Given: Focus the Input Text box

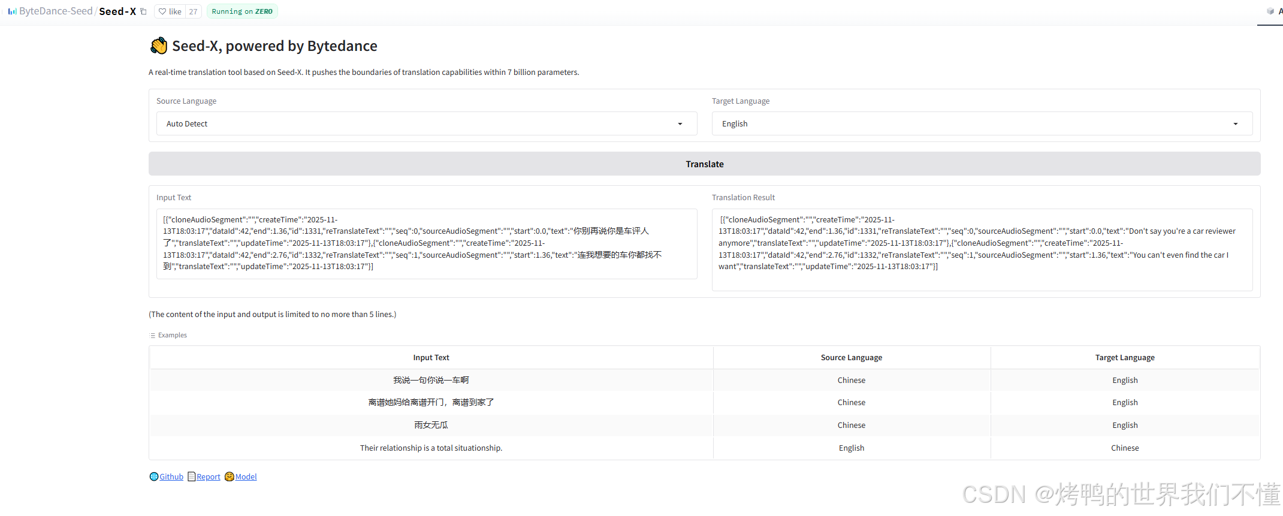Looking at the screenshot, I should (x=427, y=243).
